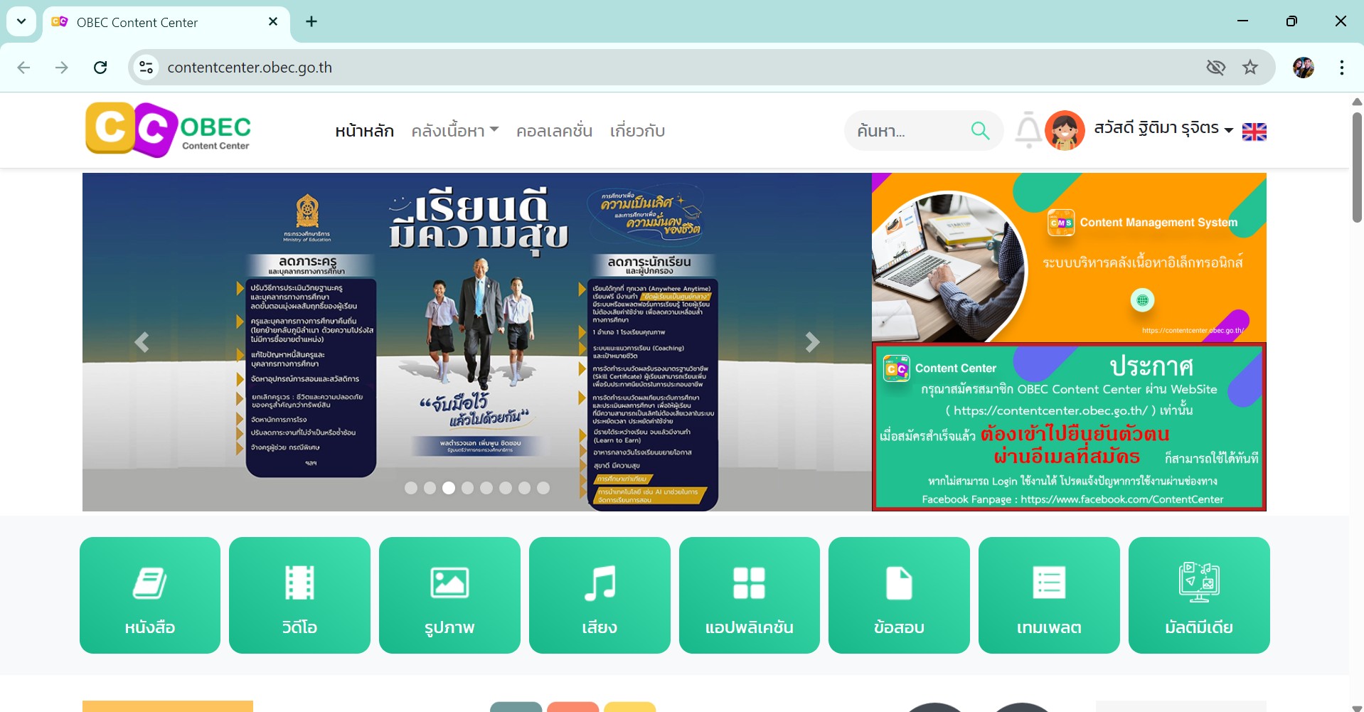
Task: Select the first carousel slide dot
Action: click(x=411, y=488)
